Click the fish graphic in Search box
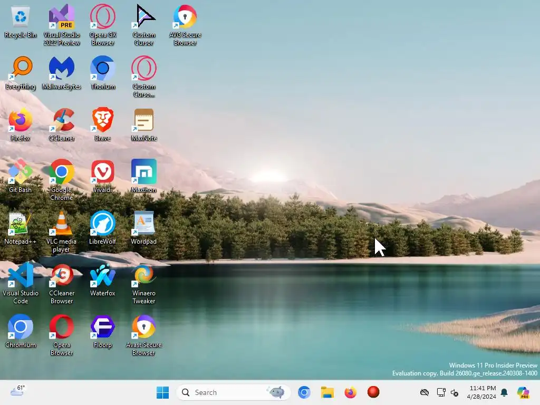 click(276, 392)
